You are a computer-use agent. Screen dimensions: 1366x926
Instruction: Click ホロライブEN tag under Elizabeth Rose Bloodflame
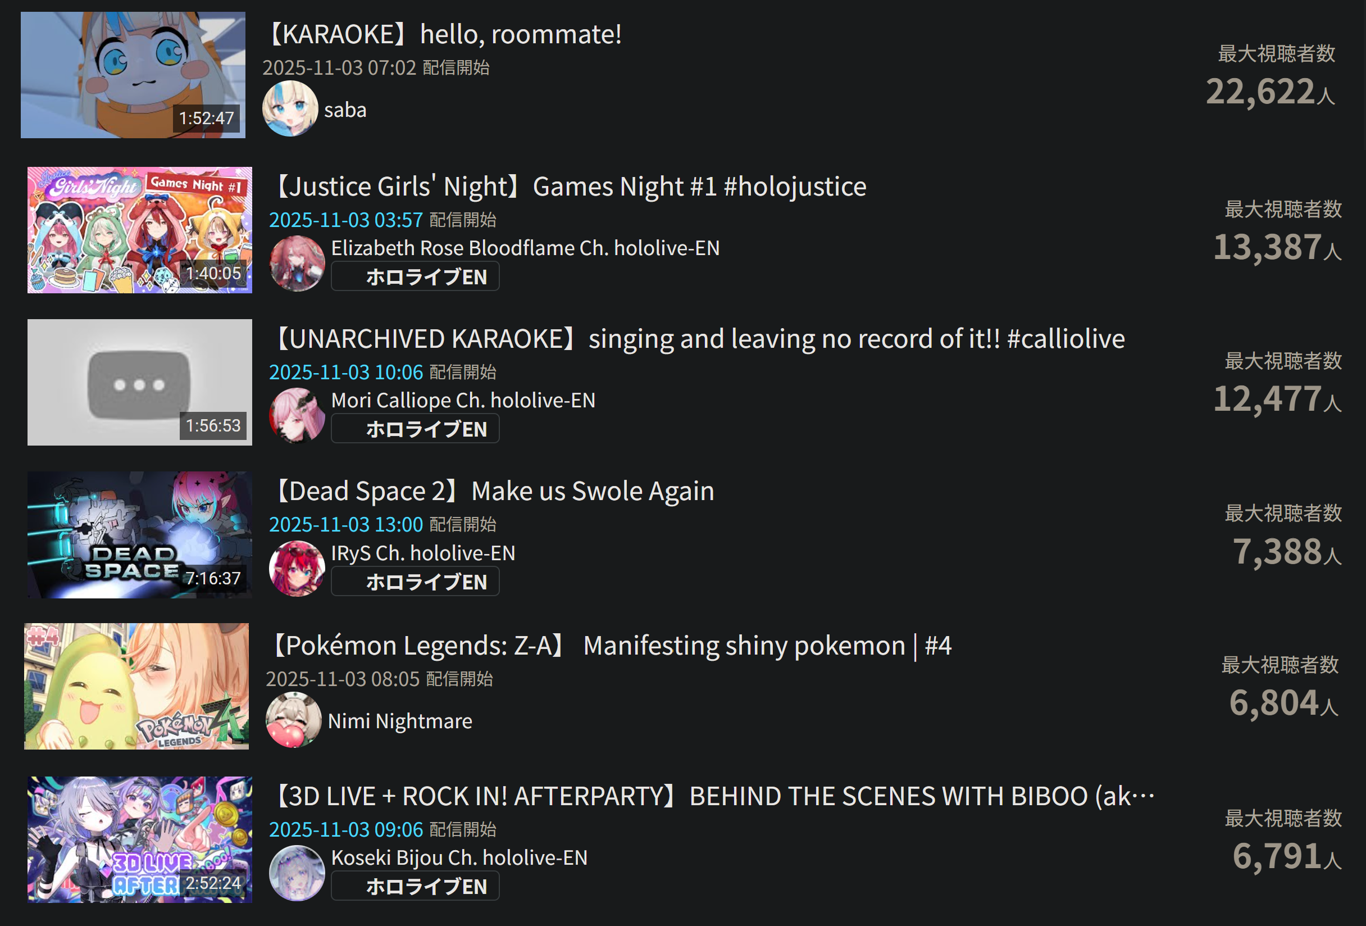tap(415, 276)
